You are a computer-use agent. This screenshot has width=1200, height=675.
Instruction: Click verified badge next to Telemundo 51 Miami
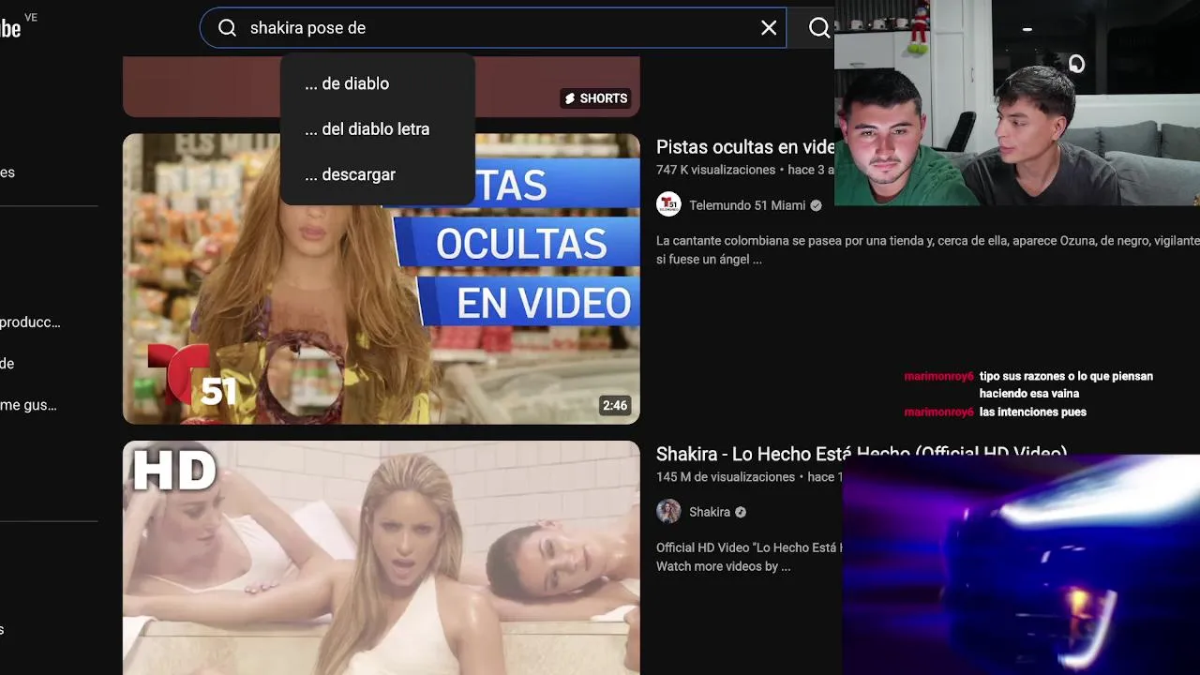tap(816, 205)
